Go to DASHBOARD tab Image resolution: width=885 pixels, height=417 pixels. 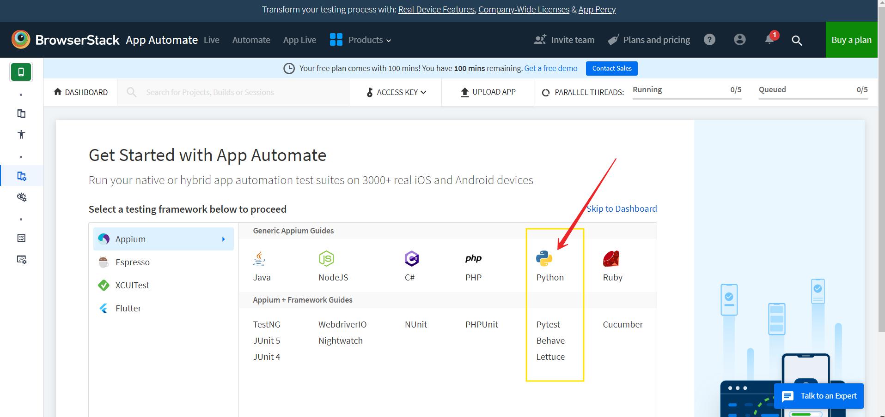80,92
